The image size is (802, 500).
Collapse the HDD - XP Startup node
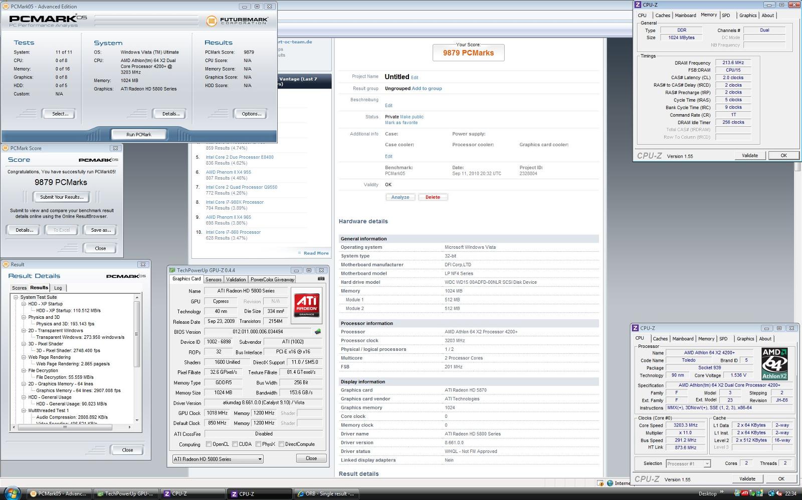[24, 304]
